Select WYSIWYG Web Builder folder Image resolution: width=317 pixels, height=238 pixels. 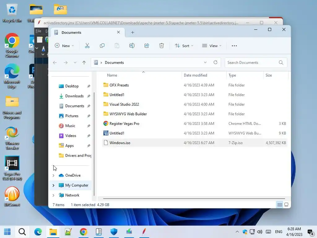[194, 114]
